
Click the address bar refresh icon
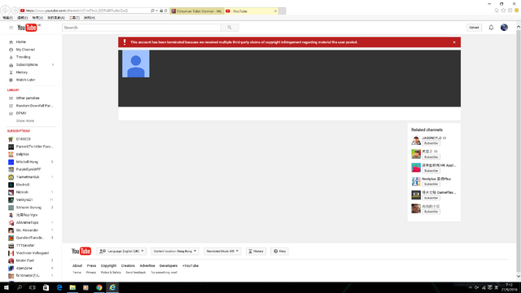[166, 11]
